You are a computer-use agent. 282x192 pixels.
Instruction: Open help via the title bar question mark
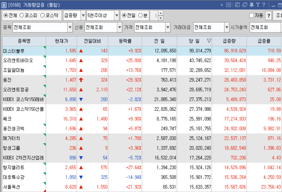coord(264,5)
